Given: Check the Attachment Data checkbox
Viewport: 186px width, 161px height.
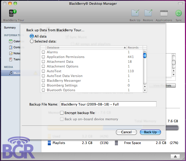Looking at the screenshot, I should click(x=43, y=61).
